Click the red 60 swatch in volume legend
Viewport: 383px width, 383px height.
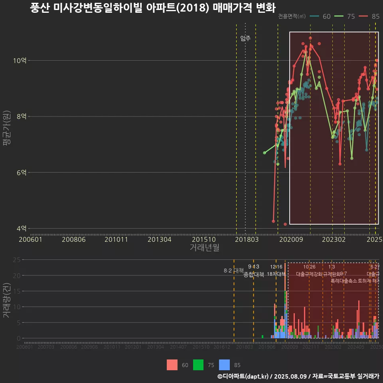pyautogui.click(x=172, y=365)
